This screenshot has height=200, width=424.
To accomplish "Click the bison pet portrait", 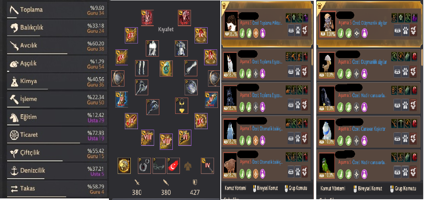I will click(230, 164).
